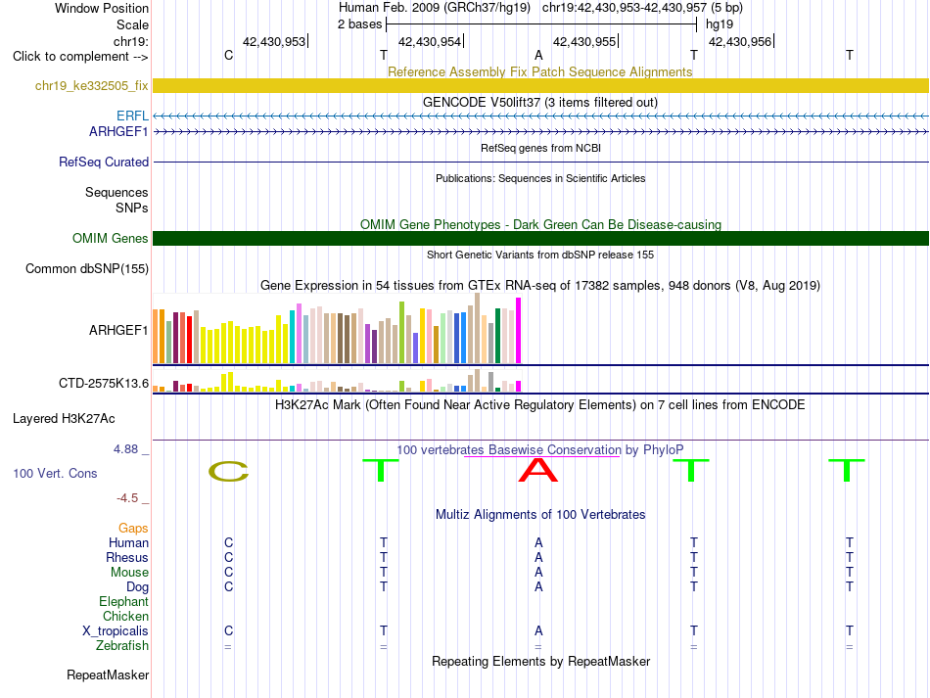930x698 pixels.
Task: Click the magenta rightmost bar in ARHGEF1 chart
Action: [519, 330]
